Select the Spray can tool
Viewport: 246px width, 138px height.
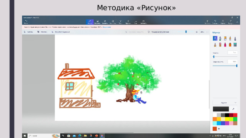coord(230,45)
